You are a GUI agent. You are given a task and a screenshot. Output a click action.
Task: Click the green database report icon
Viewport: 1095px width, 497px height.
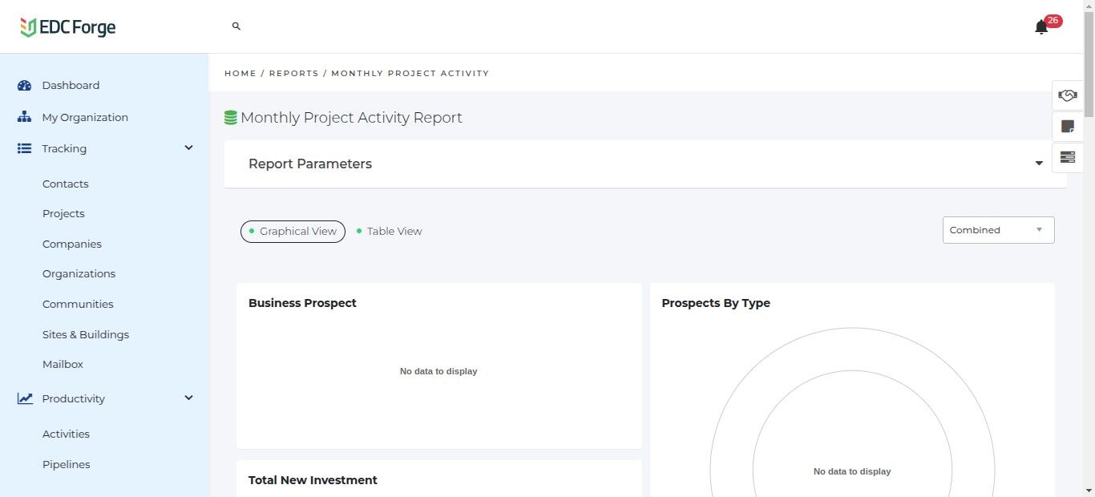coord(231,118)
